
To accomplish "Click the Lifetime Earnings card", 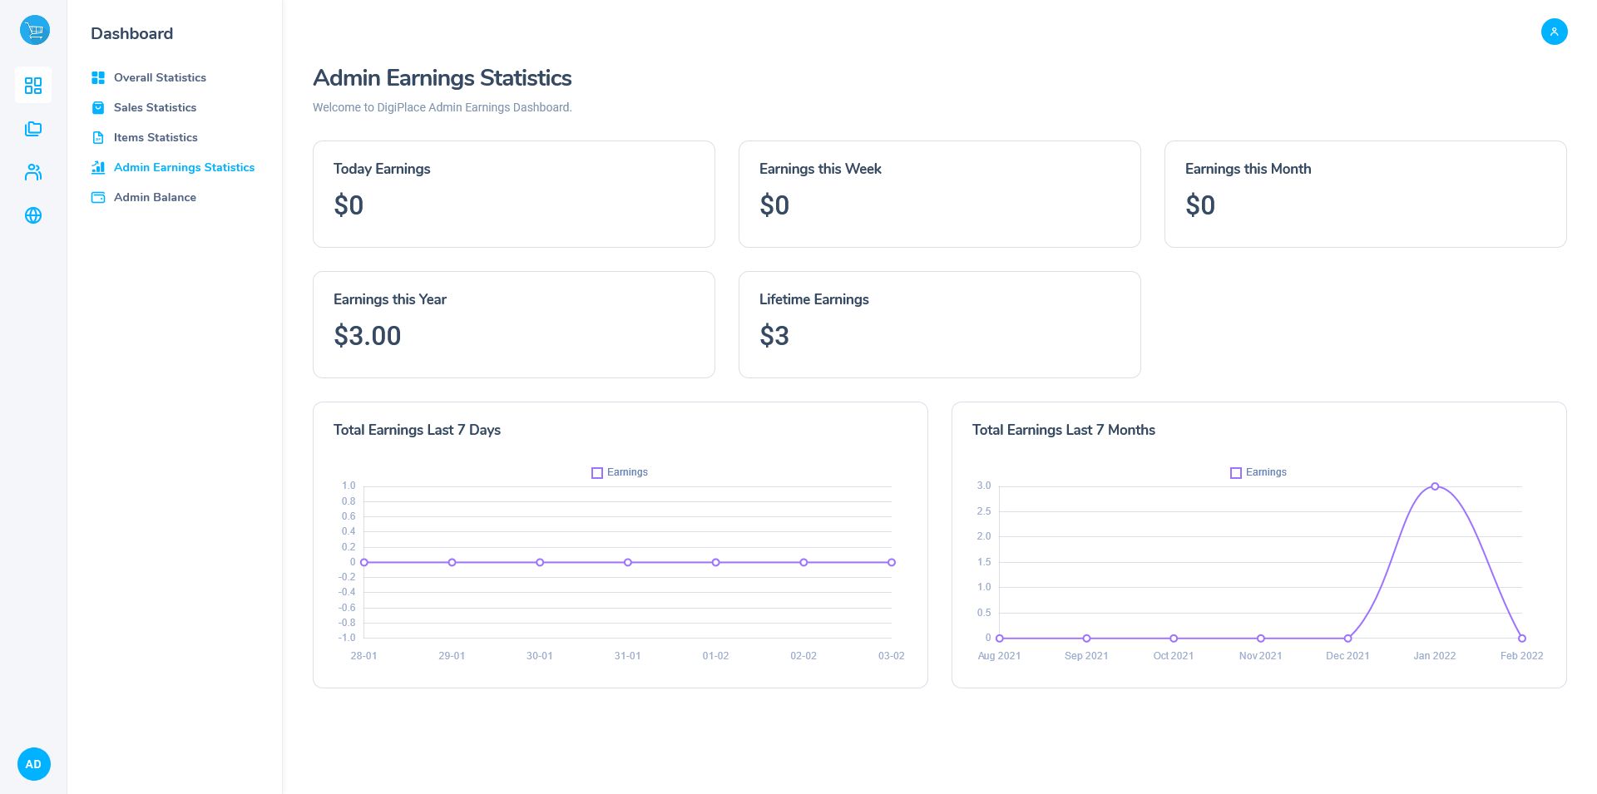I will pos(939,324).
